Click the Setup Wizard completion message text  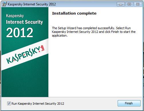(94, 32)
